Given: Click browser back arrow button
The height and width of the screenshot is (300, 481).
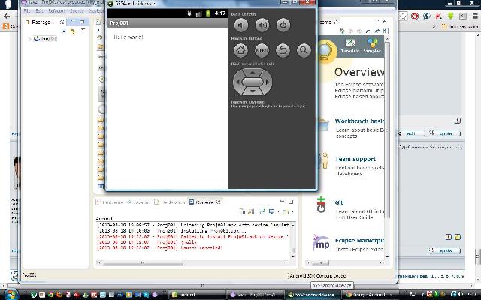Looking at the screenshot, I should pyautogui.click(x=7, y=16).
